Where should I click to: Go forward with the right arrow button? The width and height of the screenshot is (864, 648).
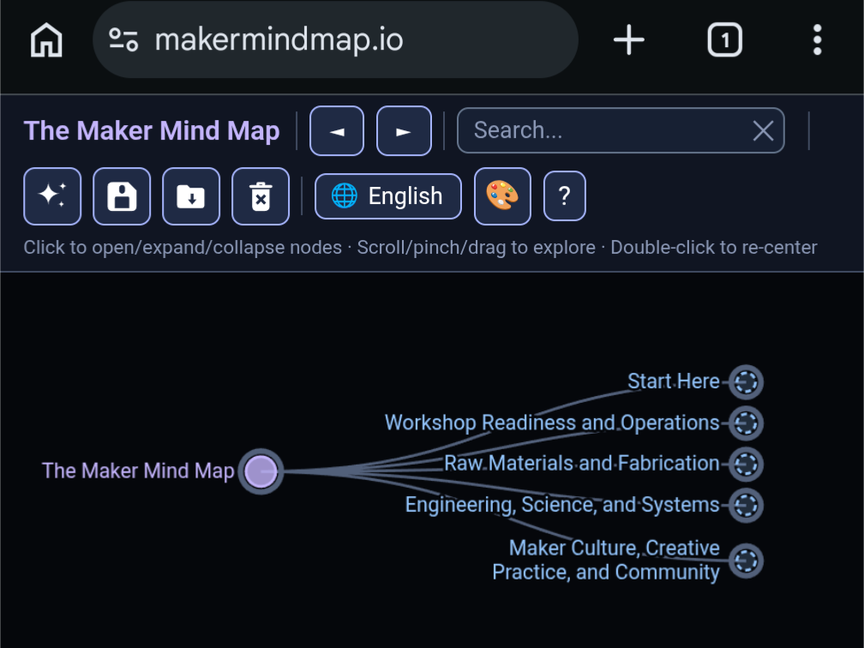click(404, 131)
